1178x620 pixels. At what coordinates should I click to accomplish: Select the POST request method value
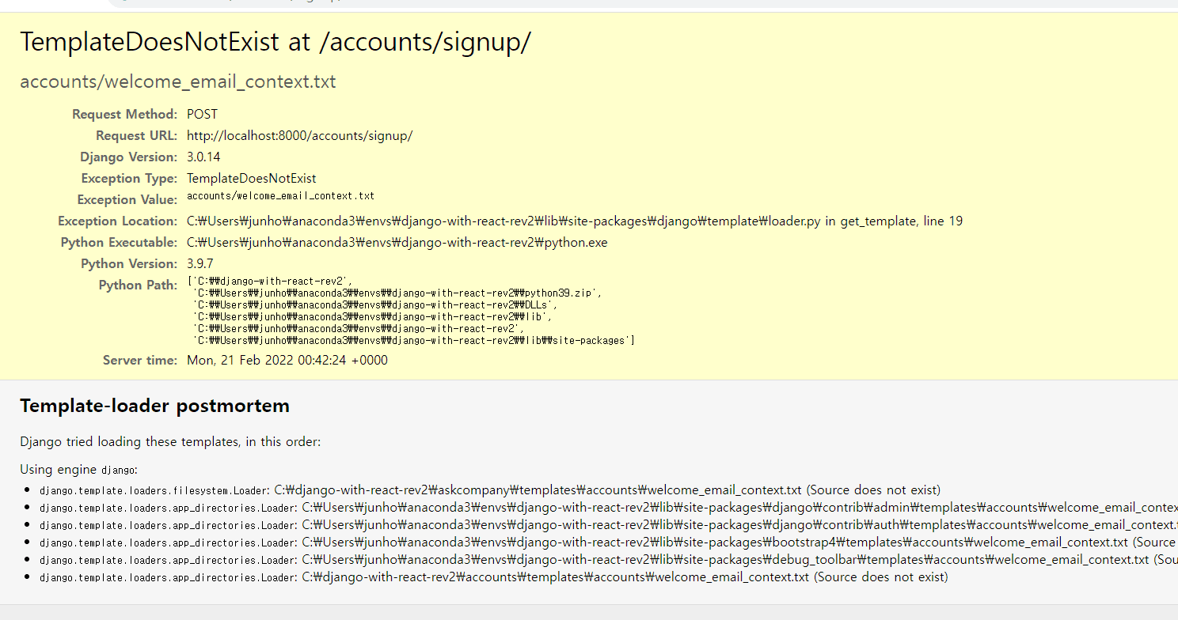coord(202,115)
